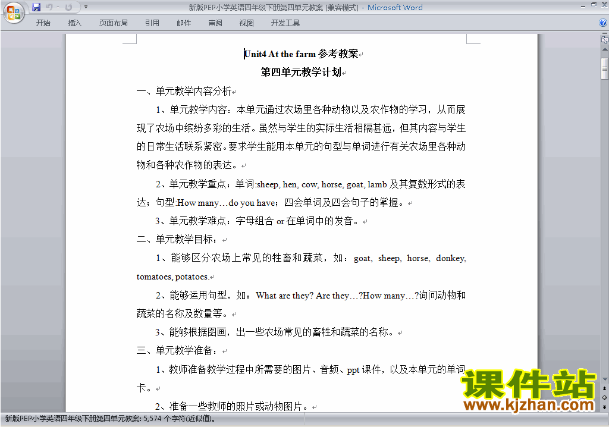The image size is (609, 427).
Task: Restore down the Word window
Action: coord(594,5)
